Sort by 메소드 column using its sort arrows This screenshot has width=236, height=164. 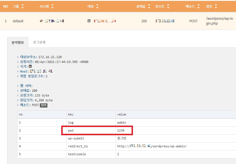tap(199, 6)
